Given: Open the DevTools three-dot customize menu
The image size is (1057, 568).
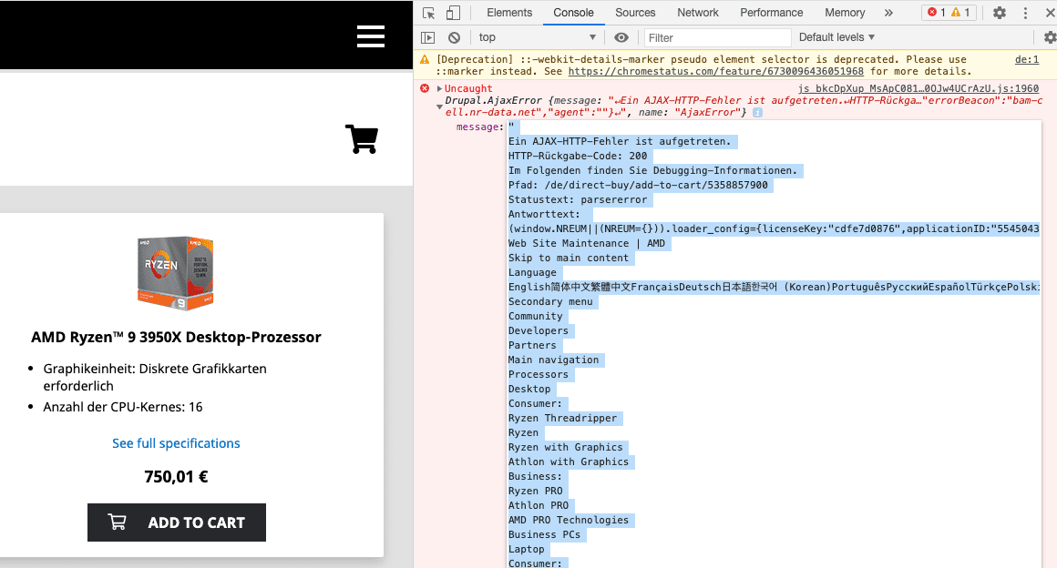Looking at the screenshot, I should point(1025,13).
